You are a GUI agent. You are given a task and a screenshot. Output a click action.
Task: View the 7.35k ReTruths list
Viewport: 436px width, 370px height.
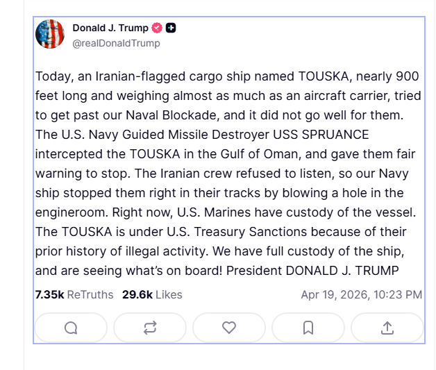[74, 294]
